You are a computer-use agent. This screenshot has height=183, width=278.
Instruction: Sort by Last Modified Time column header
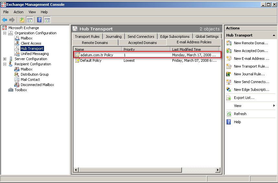[x=195, y=49]
